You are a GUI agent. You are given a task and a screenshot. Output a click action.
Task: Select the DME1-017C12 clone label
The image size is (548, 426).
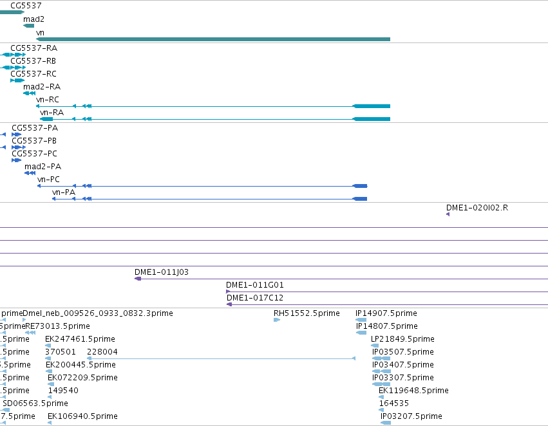pyautogui.click(x=255, y=298)
